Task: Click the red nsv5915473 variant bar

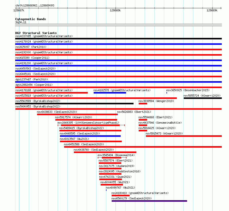Action: tap(184, 136)
